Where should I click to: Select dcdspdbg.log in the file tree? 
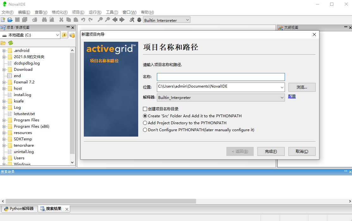(x=27, y=63)
